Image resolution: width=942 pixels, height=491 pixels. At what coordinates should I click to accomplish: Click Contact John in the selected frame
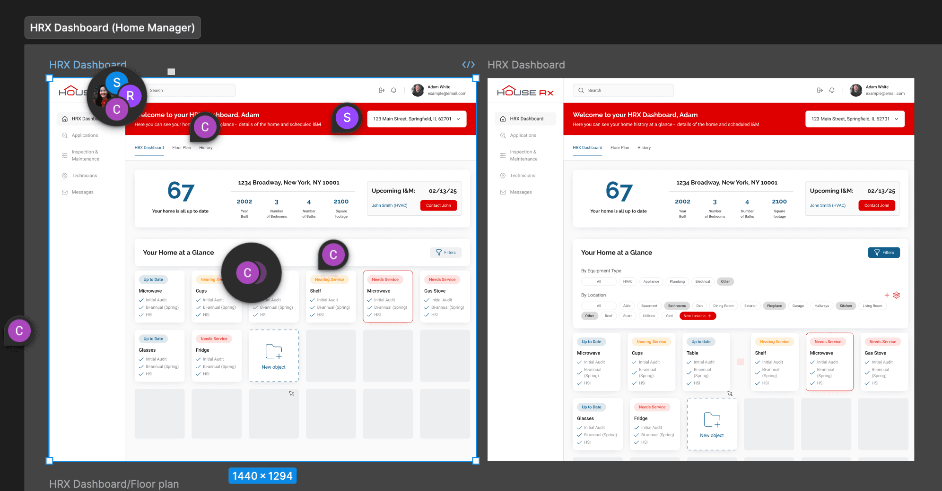438,205
